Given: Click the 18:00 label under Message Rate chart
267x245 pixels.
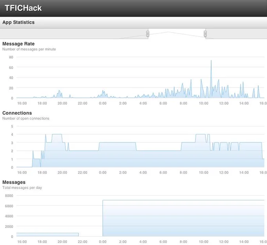Looking at the screenshot, I should click(x=42, y=103).
